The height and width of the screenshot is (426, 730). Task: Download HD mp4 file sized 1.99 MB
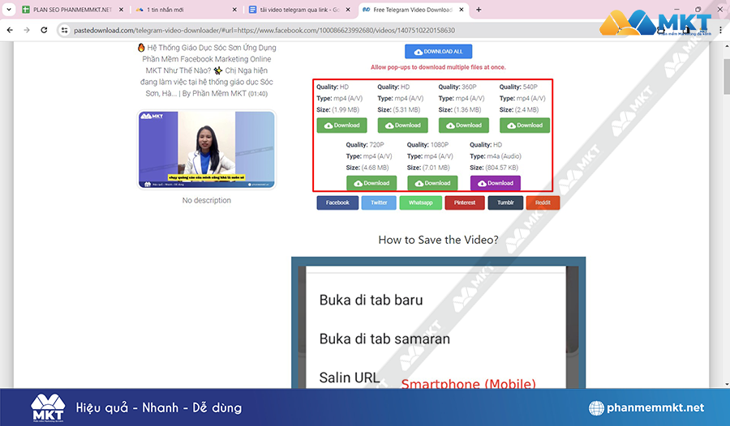click(341, 125)
